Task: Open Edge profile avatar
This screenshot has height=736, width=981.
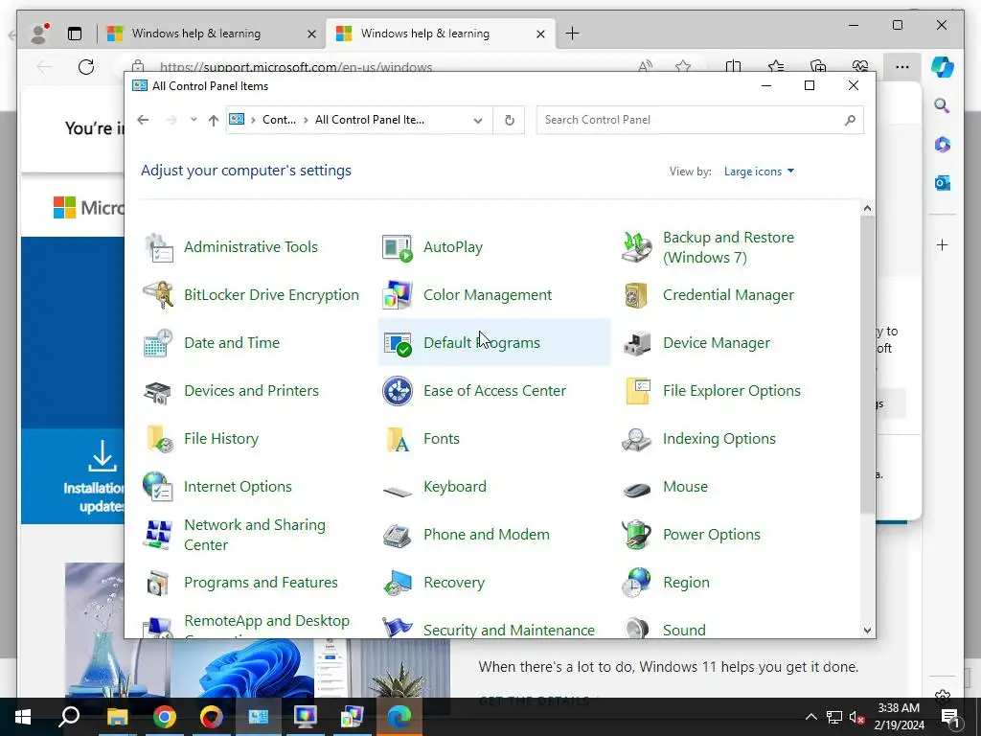Action: (x=39, y=34)
